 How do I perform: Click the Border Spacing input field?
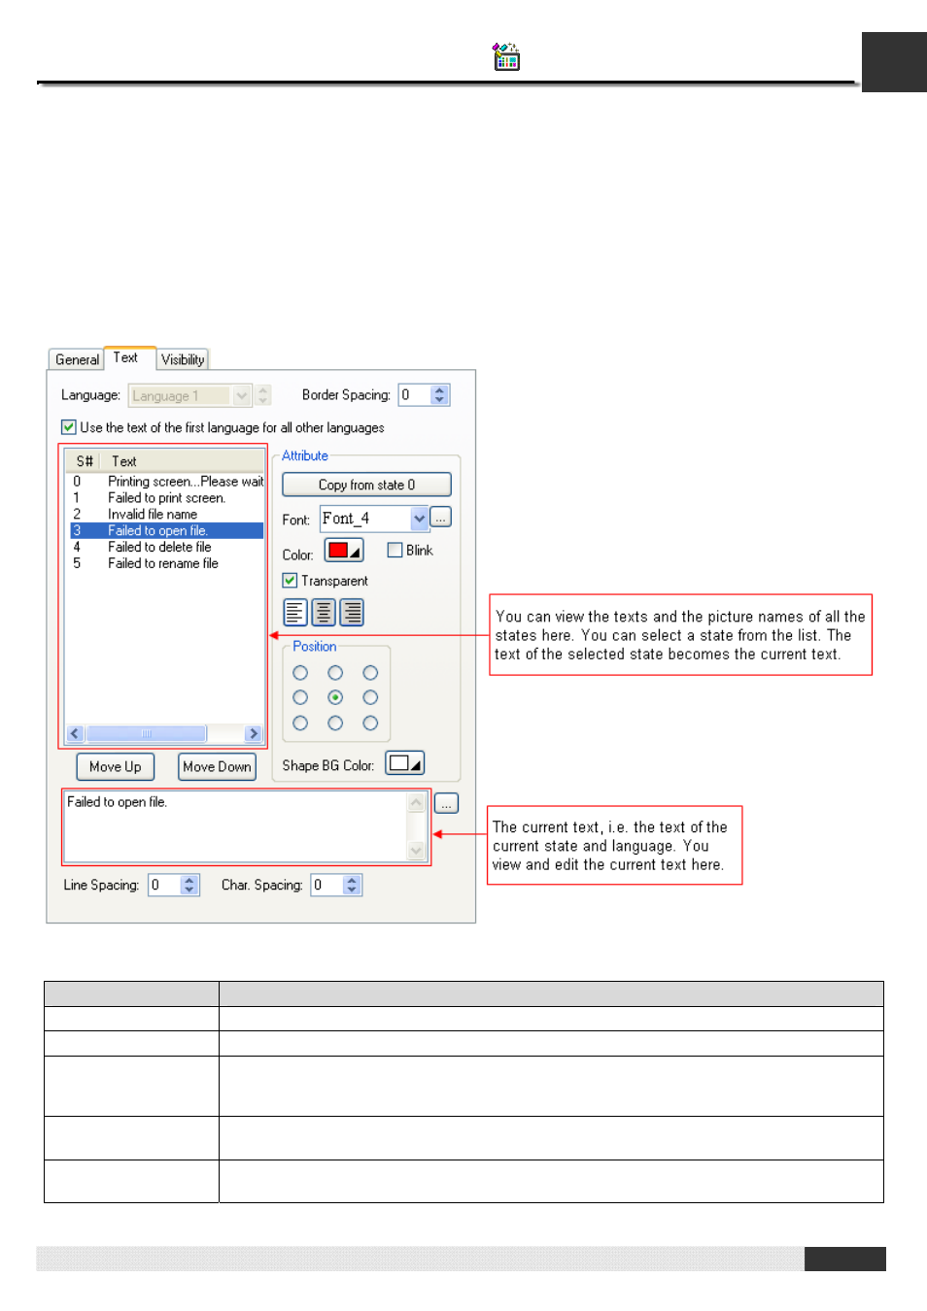[415, 395]
